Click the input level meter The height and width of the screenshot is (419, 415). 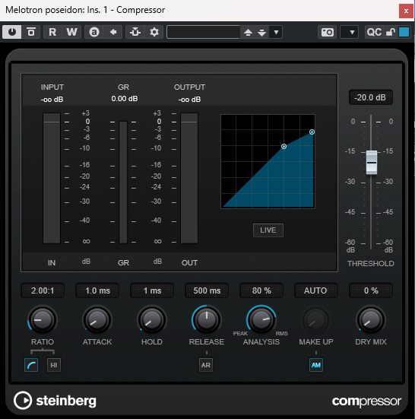[52, 178]
